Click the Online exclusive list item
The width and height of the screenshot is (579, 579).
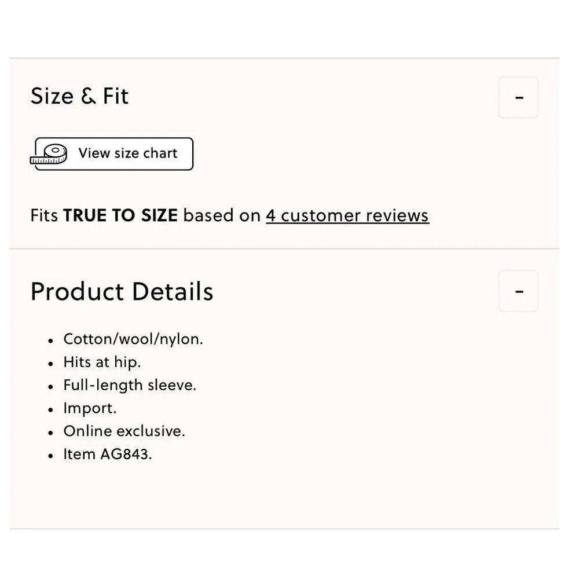[124, 431]
